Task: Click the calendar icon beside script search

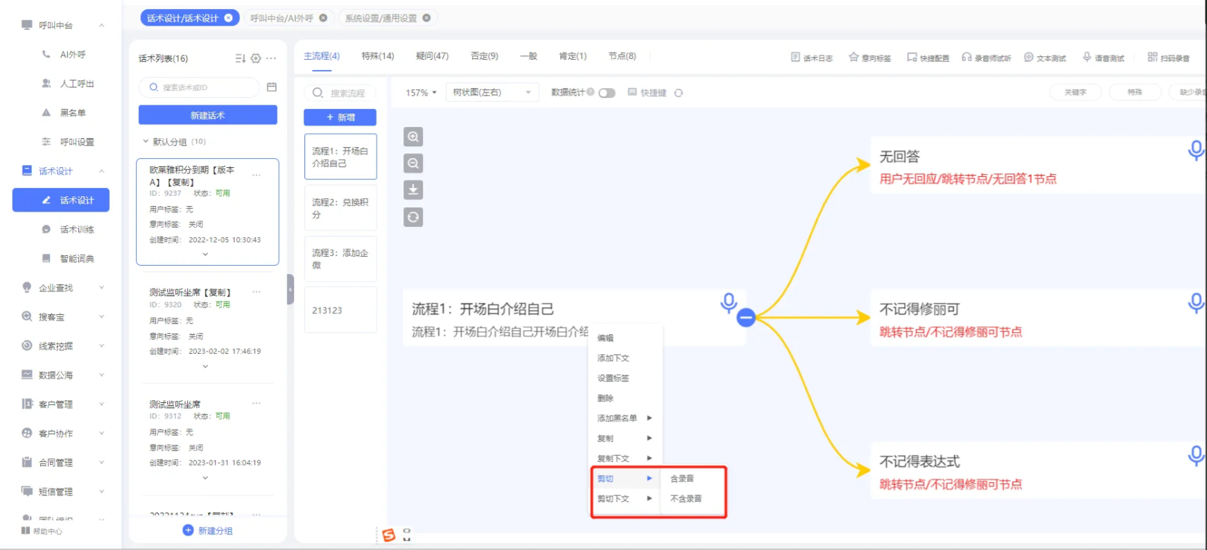Action: (x=272, y=87)
